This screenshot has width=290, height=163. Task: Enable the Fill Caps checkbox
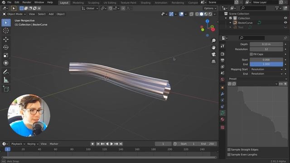point(251,54)
